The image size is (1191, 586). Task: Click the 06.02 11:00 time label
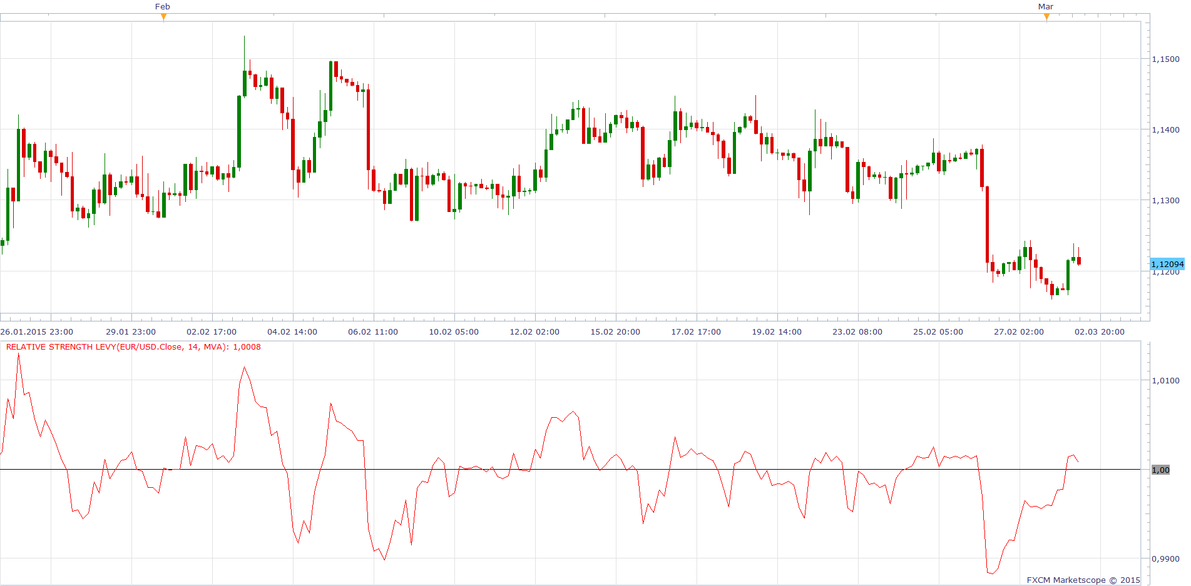[373, 332]
